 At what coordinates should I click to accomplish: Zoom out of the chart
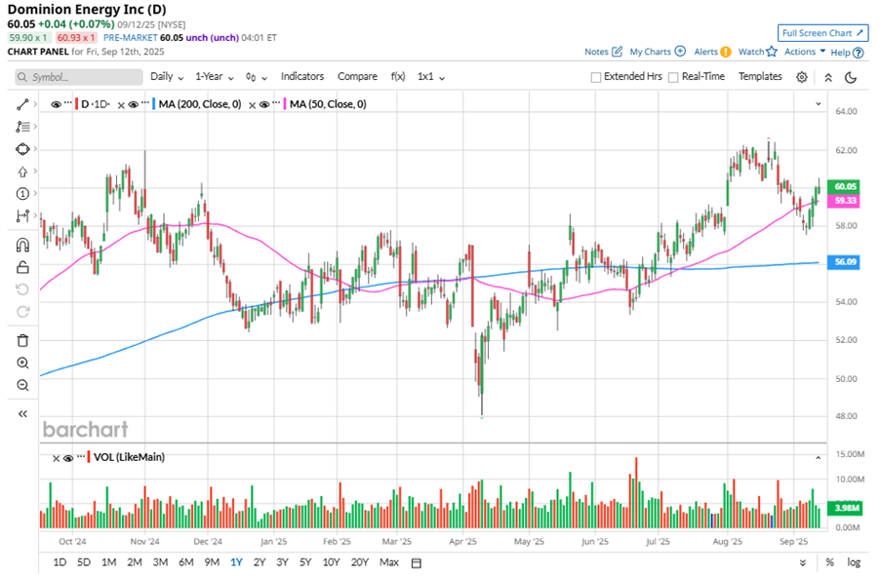coord(22,385)
